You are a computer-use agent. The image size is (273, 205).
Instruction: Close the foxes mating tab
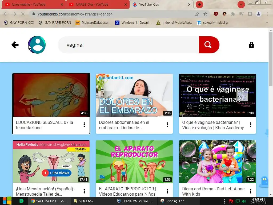pos(62,5)
